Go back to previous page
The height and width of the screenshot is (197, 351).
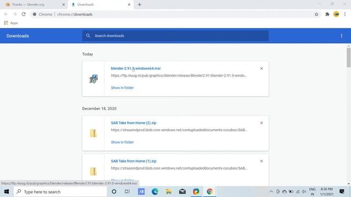tap(6, 14)
